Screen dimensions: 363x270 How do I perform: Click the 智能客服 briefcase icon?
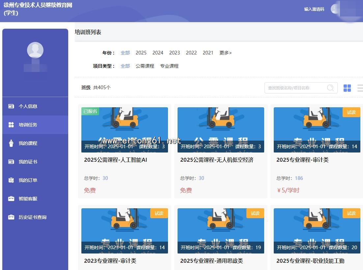pyautogui.click(x=11, y=199)
